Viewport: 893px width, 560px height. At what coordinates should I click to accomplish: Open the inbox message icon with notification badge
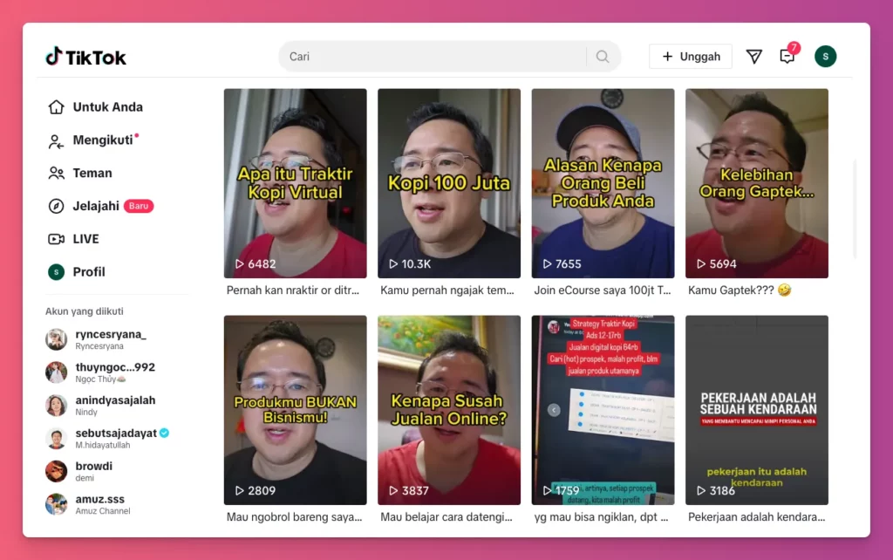coord(787,56)
